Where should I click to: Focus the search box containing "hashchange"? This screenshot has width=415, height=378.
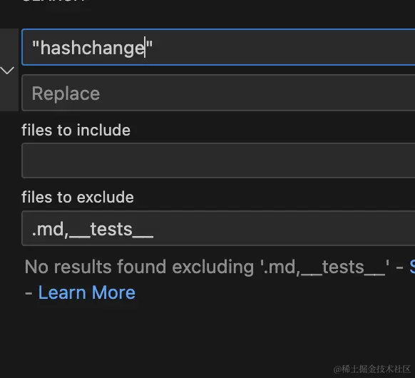(218, 47)
